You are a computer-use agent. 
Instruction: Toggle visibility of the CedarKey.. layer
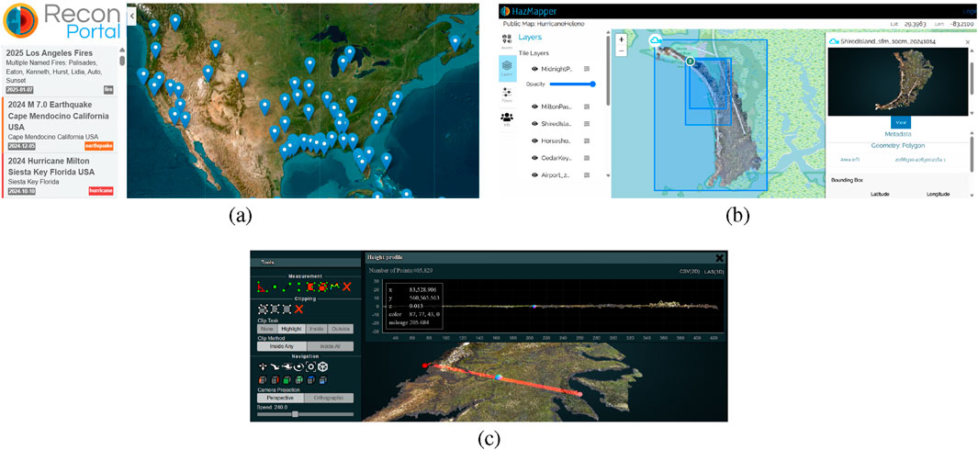(x=535, y=159)
